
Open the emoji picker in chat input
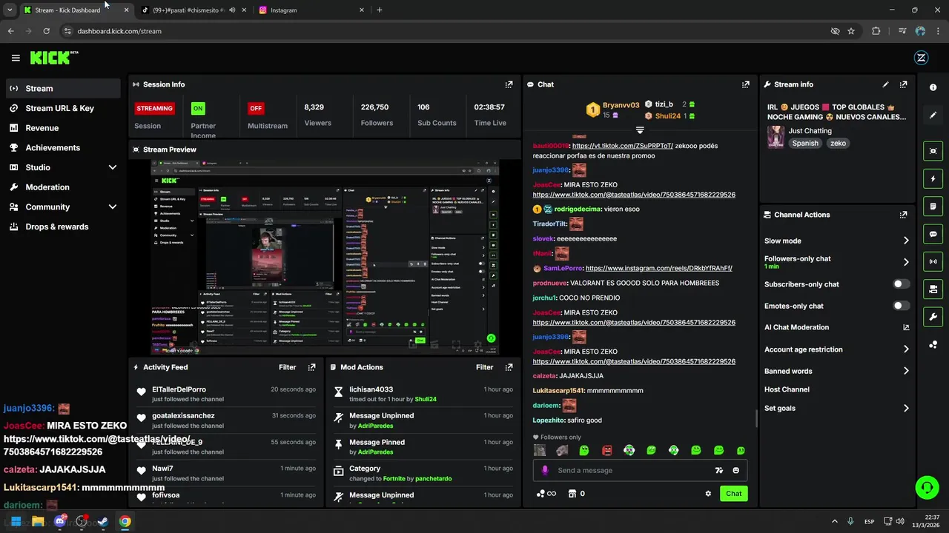[735, 470]
